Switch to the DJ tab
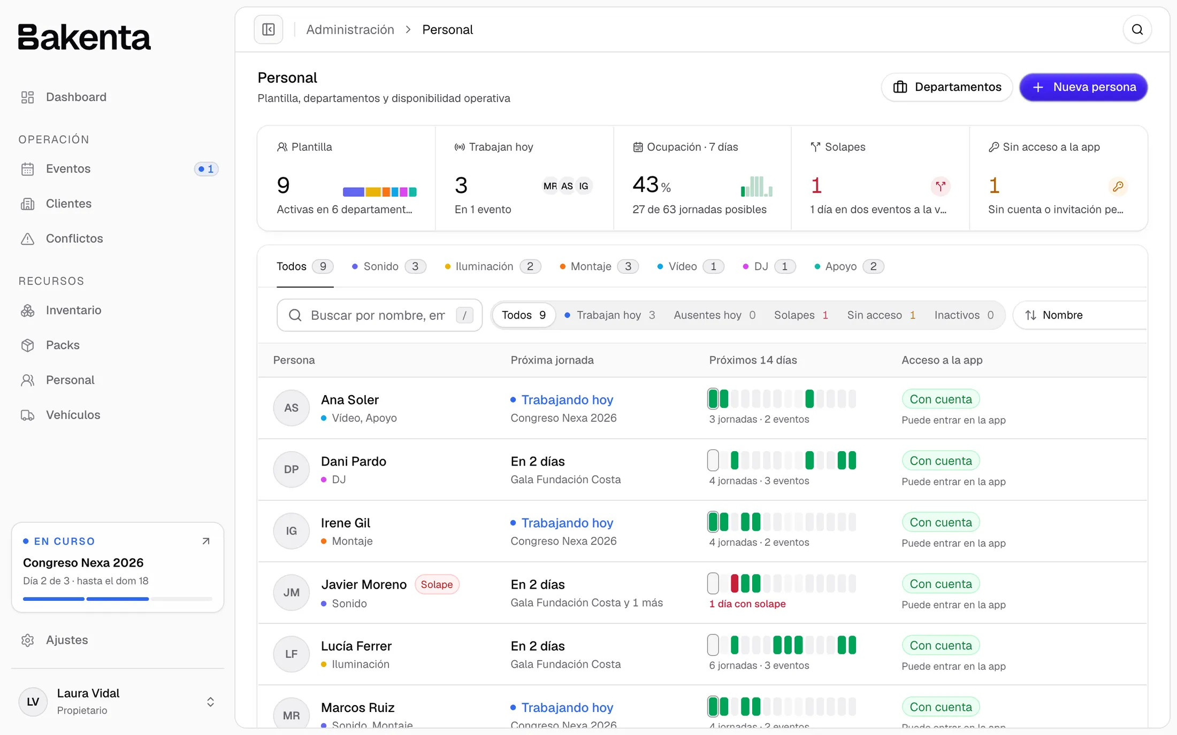The width and height of the screenshot is (1177, 735). pyautogui.click(x=769, y=266)
